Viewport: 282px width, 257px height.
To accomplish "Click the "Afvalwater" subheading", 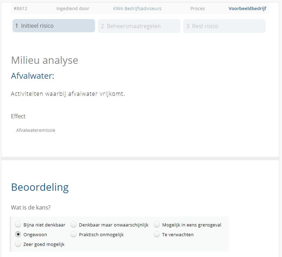I will (x=32, y=76).
